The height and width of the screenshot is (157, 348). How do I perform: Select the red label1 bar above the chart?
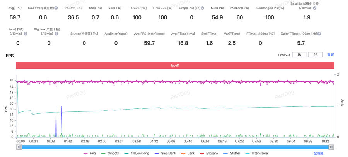[x=175, y=66]
